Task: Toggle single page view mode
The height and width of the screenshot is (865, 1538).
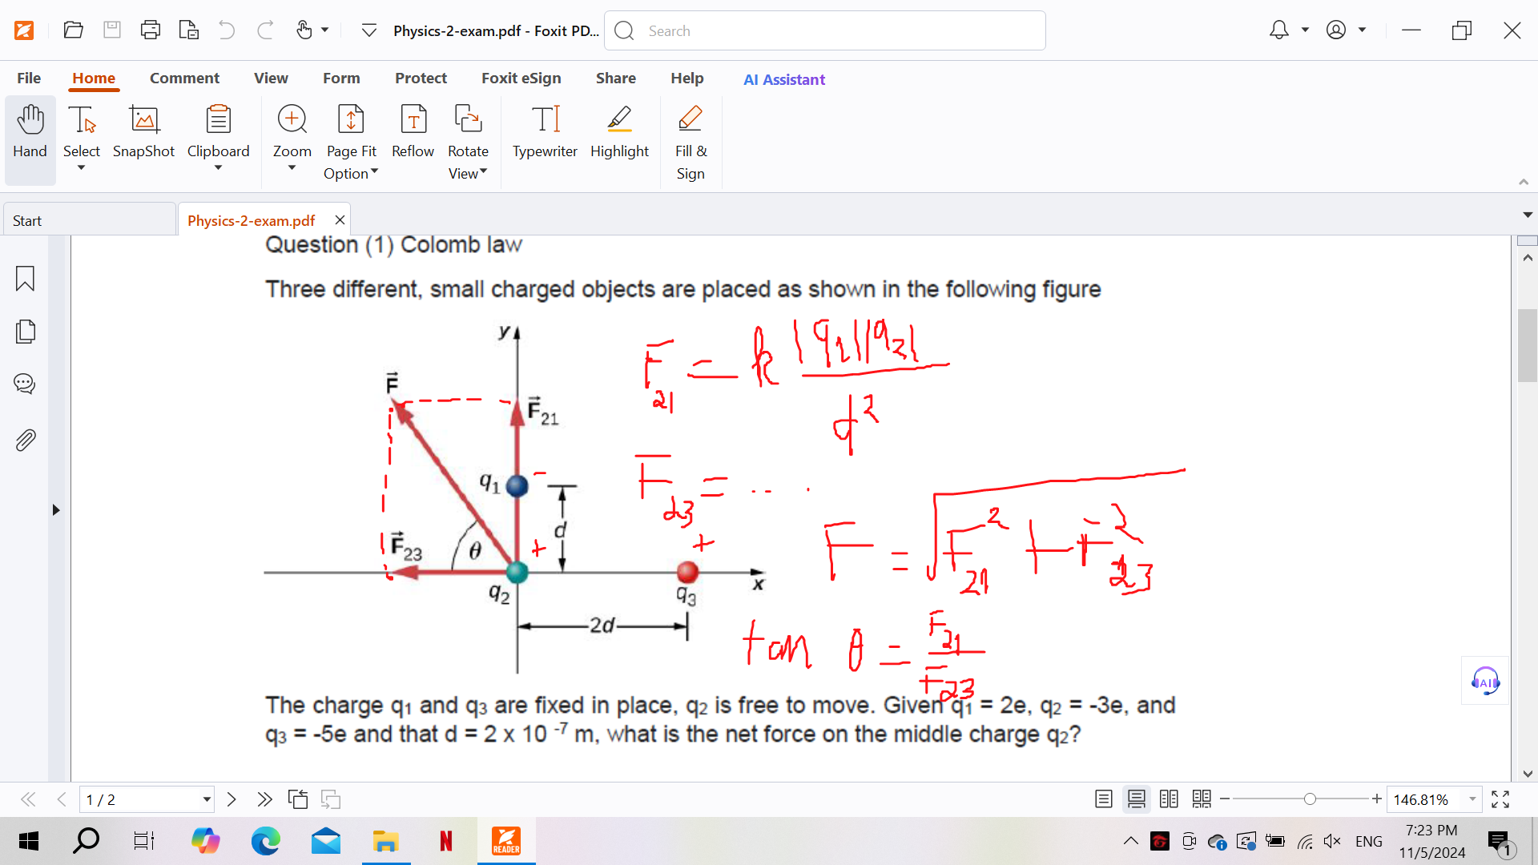Action: 1103,799
